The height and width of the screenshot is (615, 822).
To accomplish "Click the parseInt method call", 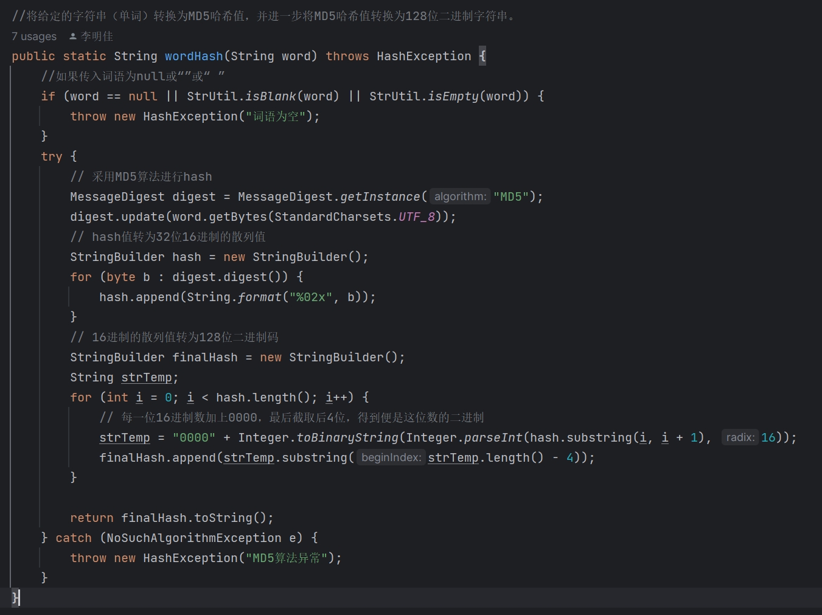I will (x=493, y=437).
